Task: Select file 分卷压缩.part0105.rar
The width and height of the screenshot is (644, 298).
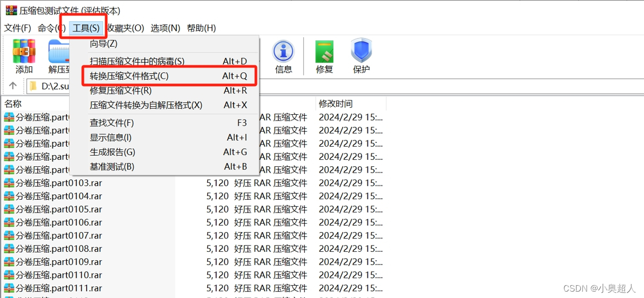Action: 58,209
